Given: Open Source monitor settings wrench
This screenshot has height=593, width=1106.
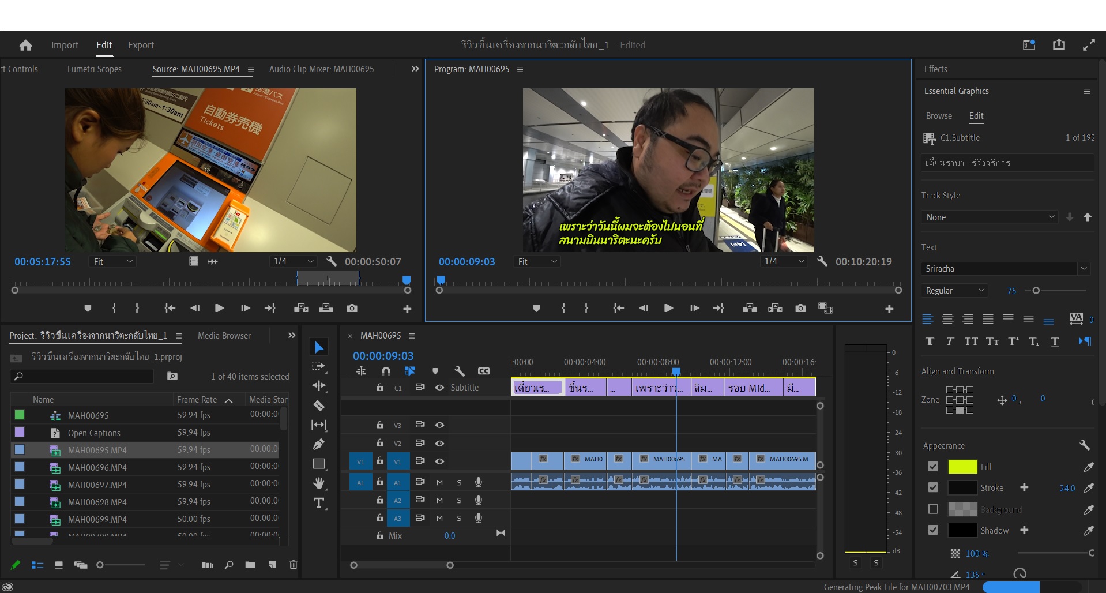Looking at the screenshot, I should coord(331,261).
